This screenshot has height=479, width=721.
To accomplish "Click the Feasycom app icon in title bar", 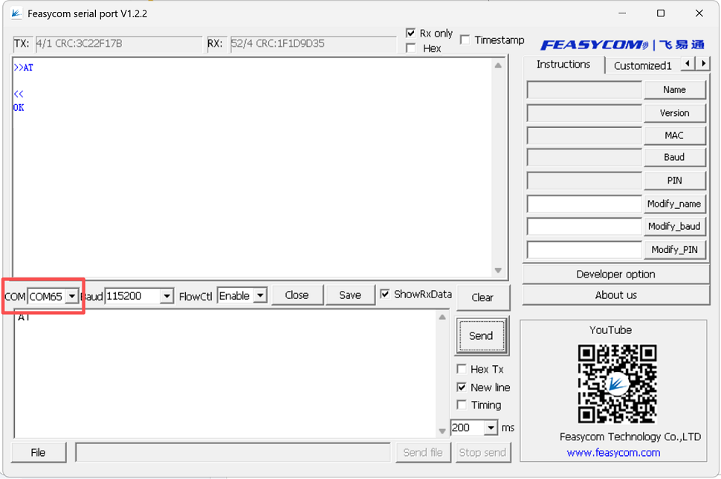I will (x=16, y=13).
